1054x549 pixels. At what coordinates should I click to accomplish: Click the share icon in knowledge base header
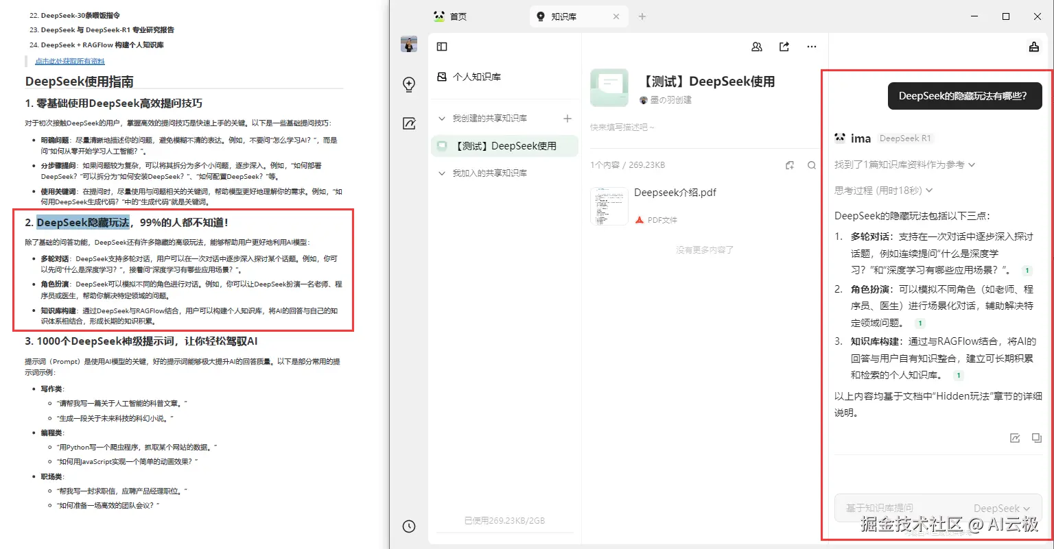(x=784, y=47)
